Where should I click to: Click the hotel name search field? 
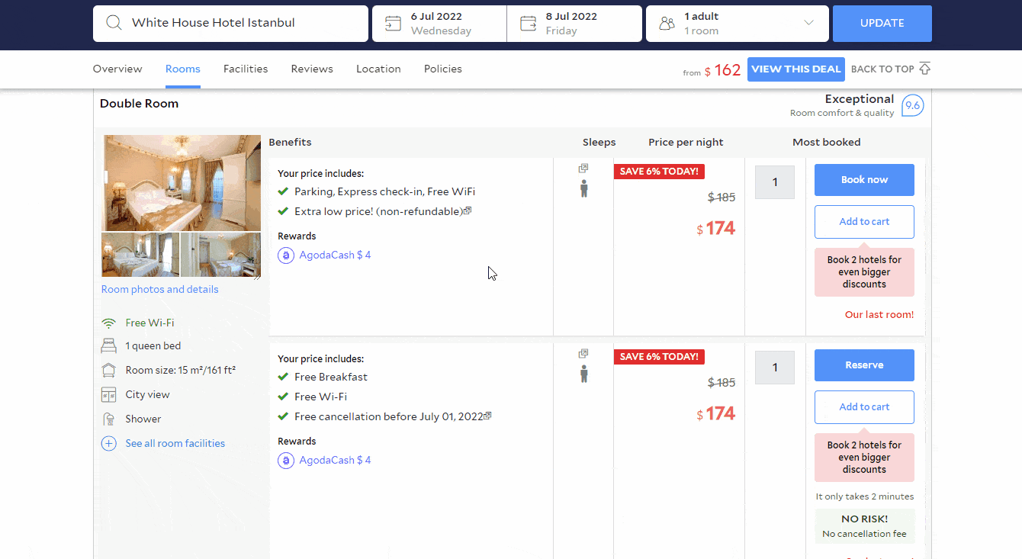[x=230, y=24]
